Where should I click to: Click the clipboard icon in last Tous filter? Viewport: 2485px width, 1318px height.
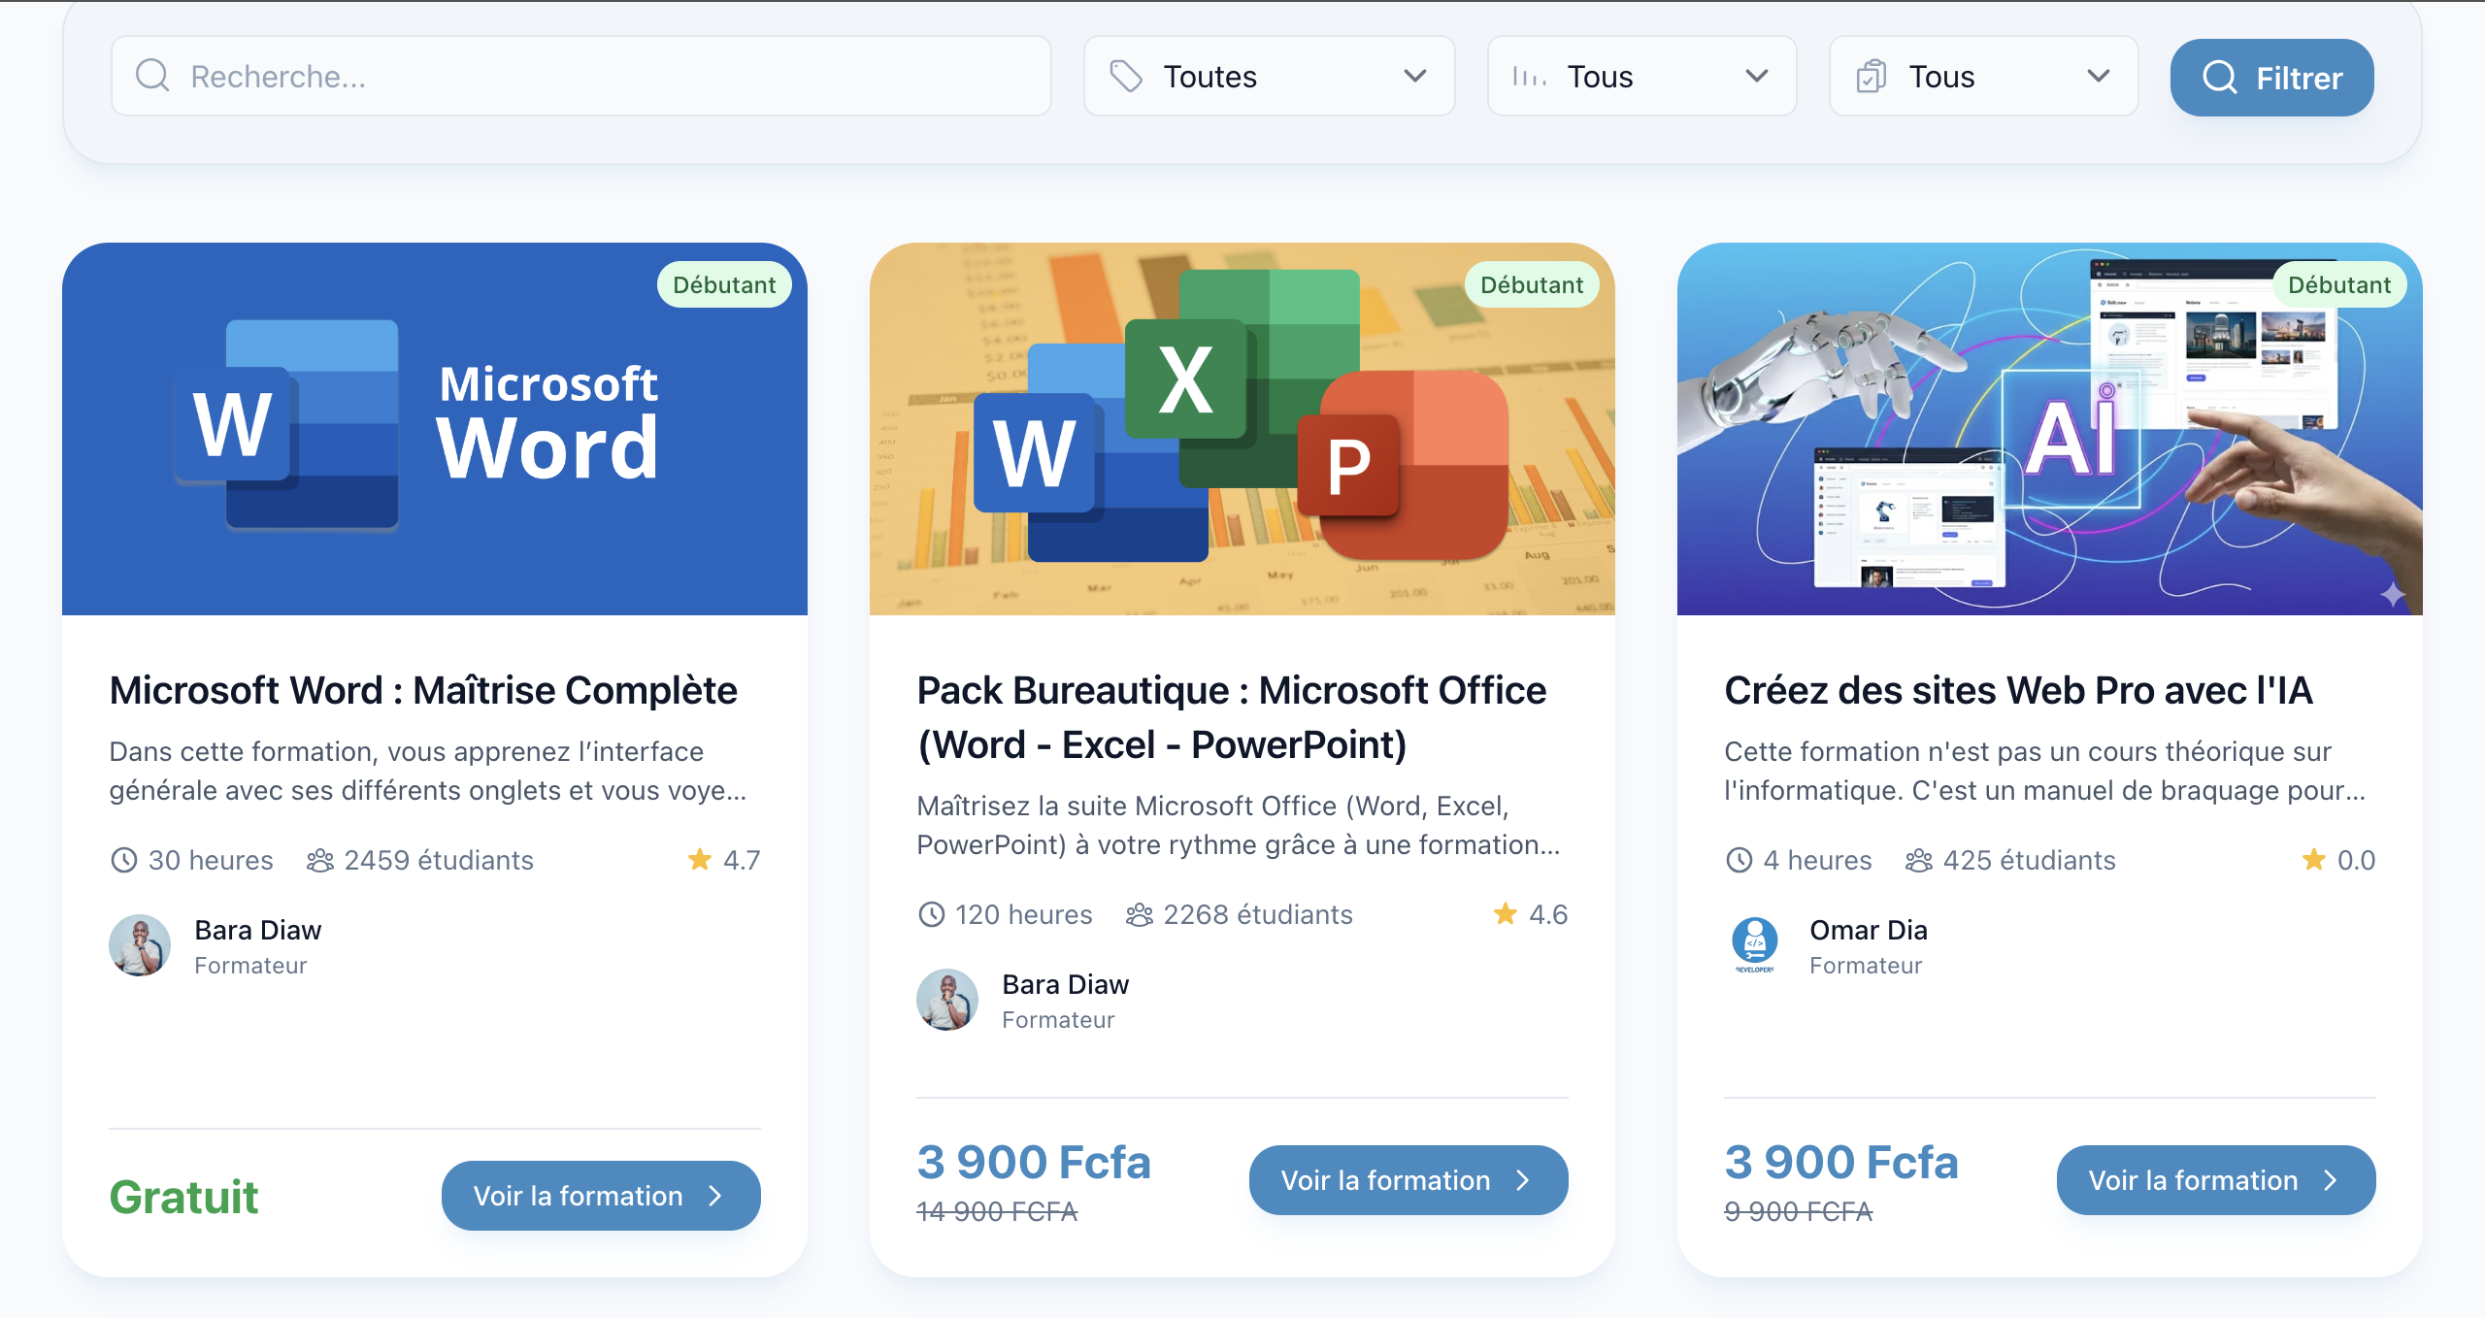(1871, 76)
